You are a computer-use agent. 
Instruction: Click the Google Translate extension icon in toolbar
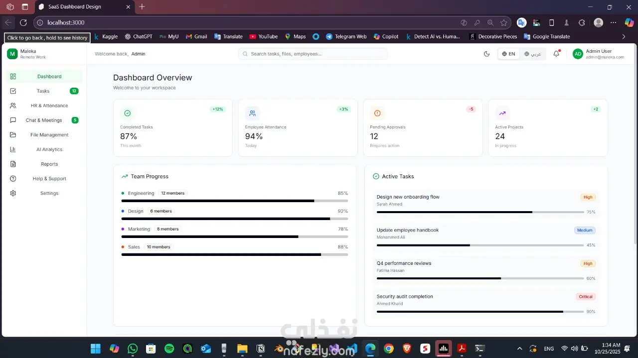point(521,22)
